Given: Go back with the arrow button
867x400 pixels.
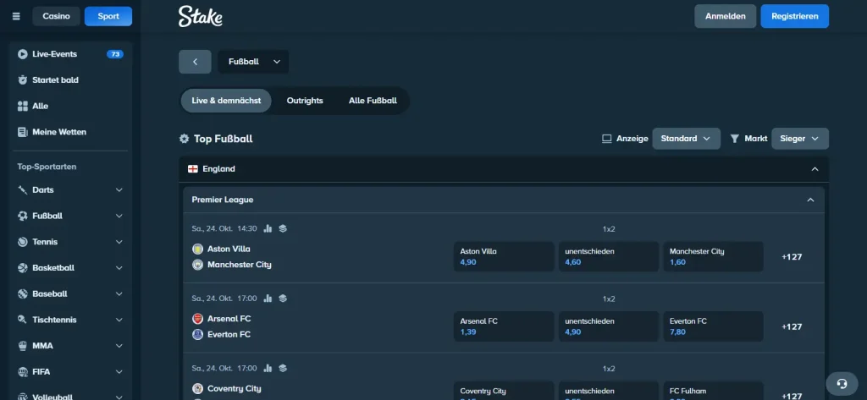Looking at the screenshot, I should [x=195, y=62].
